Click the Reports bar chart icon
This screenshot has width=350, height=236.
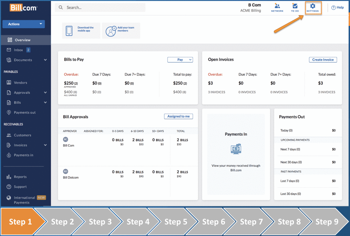pos(9,177)
